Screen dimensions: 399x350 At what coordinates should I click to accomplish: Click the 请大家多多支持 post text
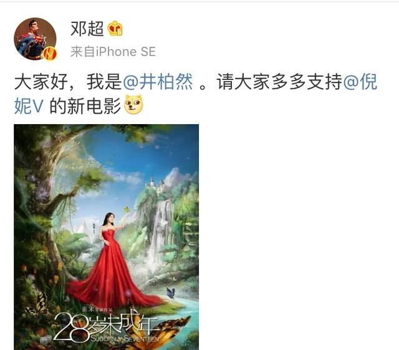(x=279, y=82)
